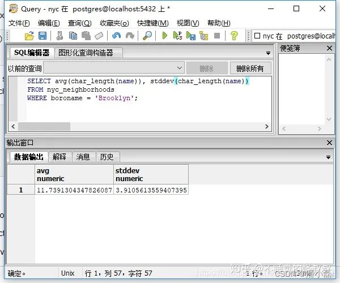Close the 便笺簿 panel

pyautogui.click(x=329, y=48)
